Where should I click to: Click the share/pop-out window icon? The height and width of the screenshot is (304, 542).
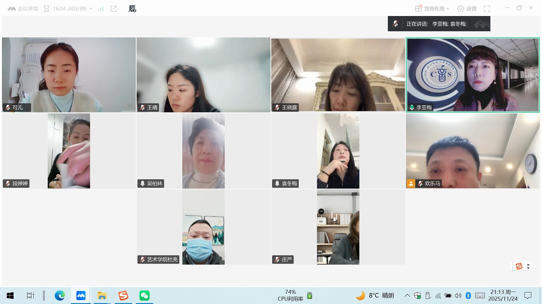pyautogui.click(x=113, y=9)
